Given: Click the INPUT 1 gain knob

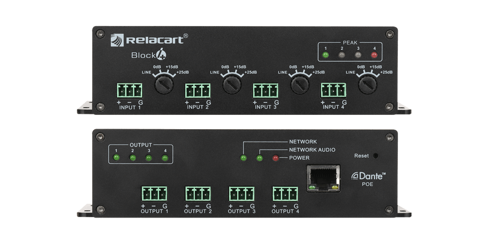Looking at the screenshot, I should pos(164,84).
